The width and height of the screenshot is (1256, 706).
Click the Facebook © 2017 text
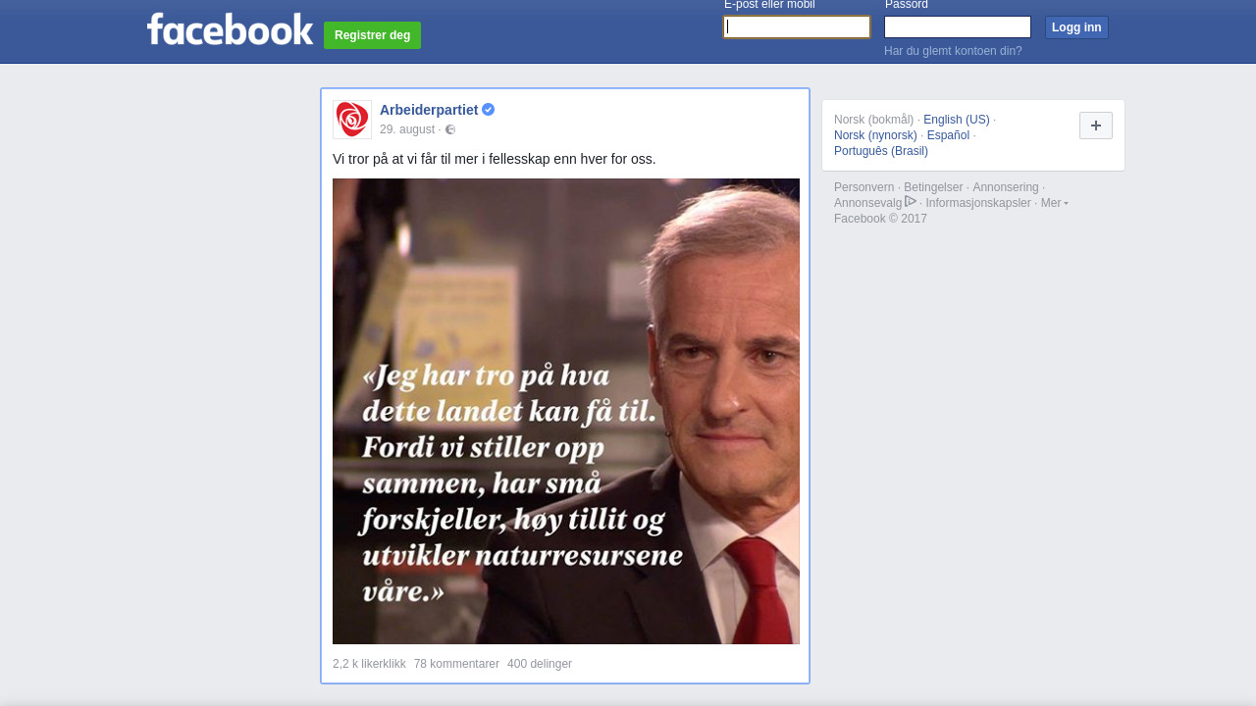point(880,219)
